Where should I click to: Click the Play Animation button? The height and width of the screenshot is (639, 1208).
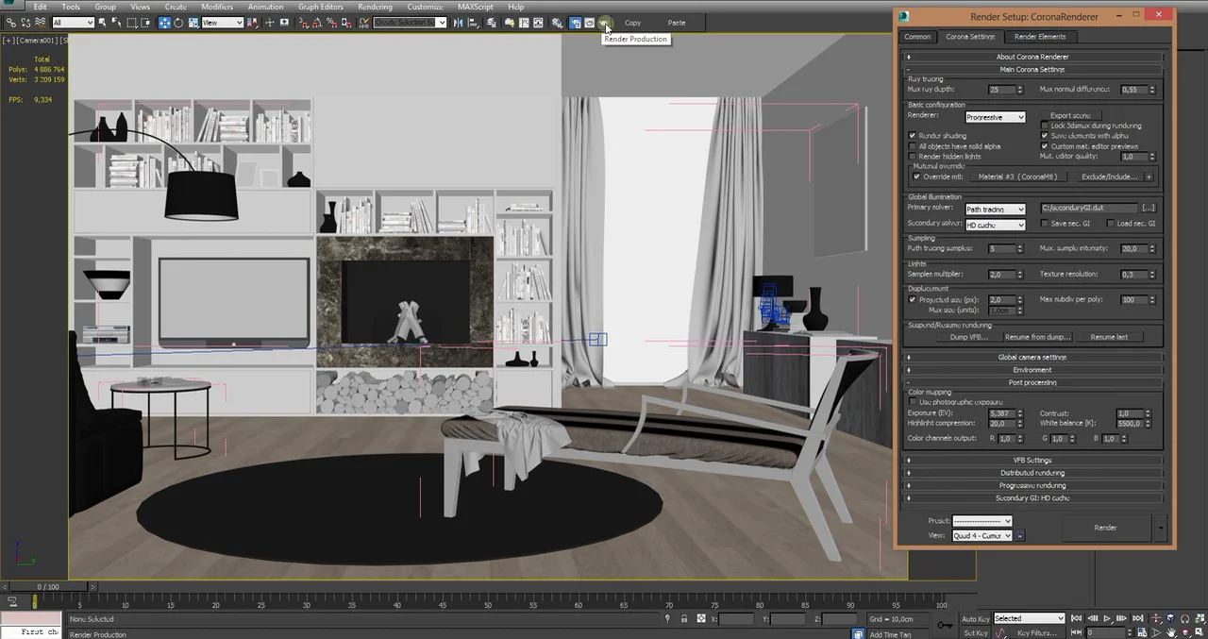[x=1107, y=618]
